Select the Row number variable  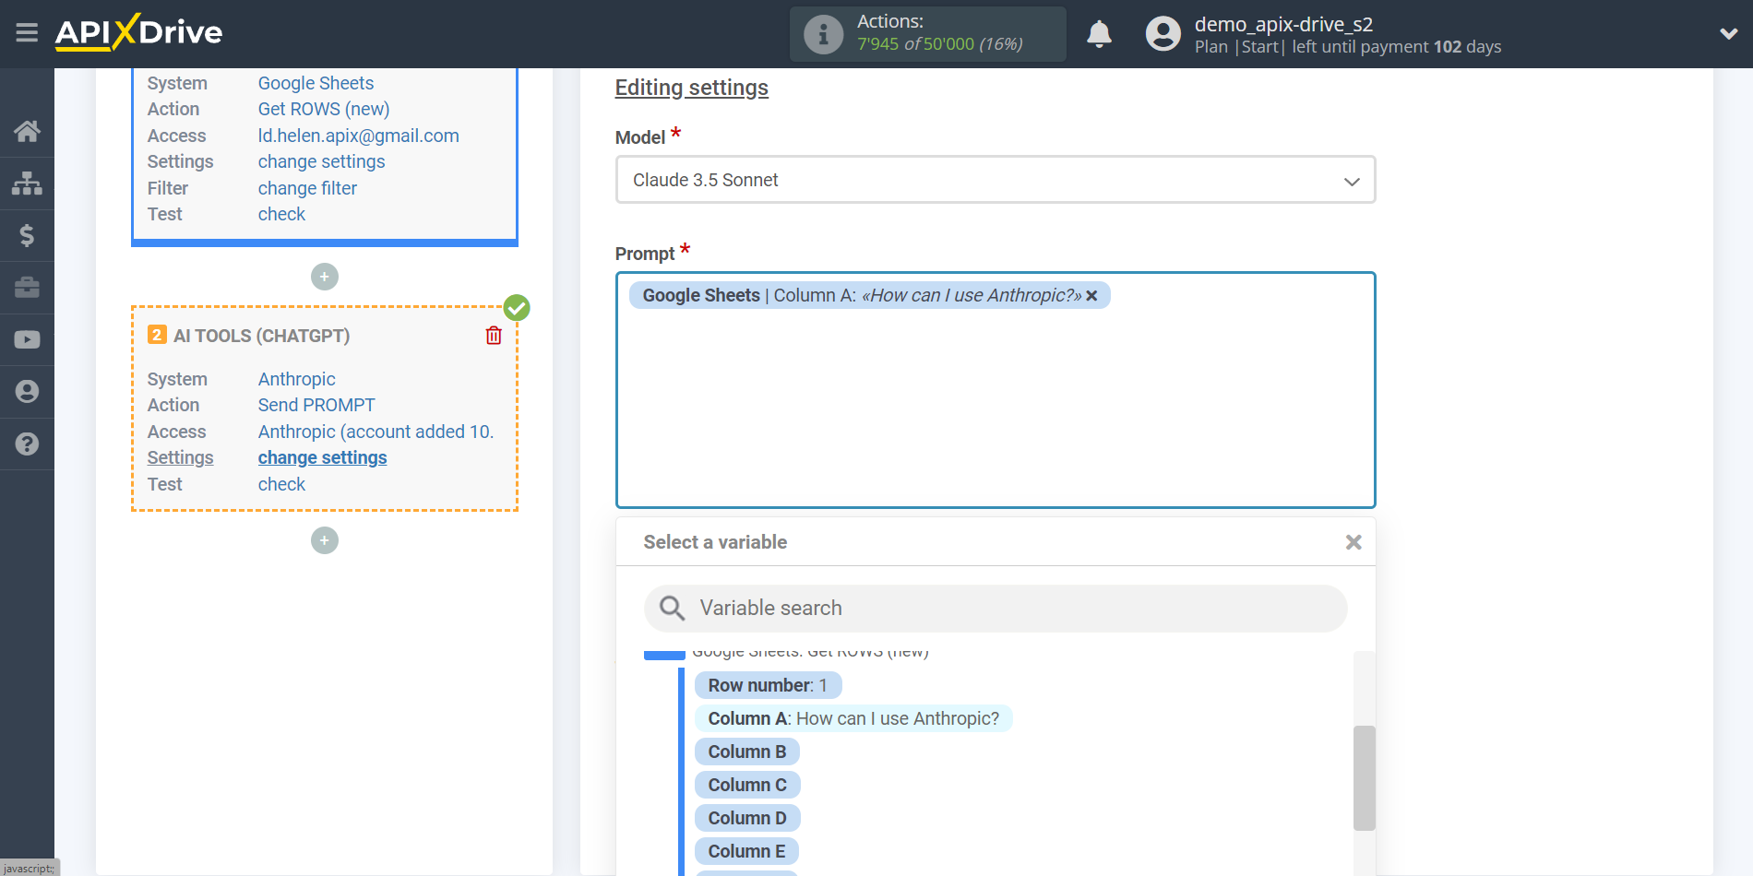(768, 685)
